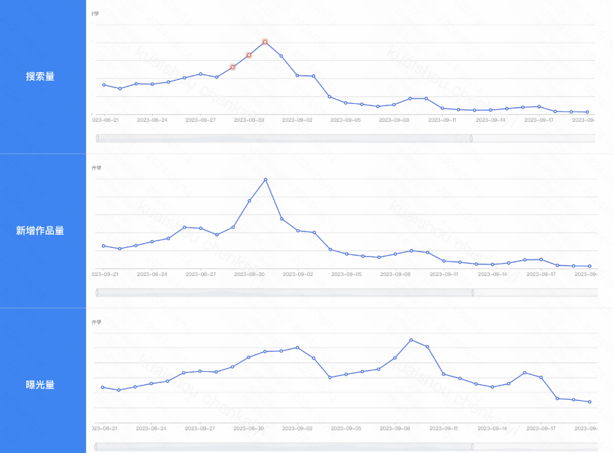Click the zoom slider bar under 曝光量 chart
This screenshot has width=613, height=453.
click(x=284, y=447)
